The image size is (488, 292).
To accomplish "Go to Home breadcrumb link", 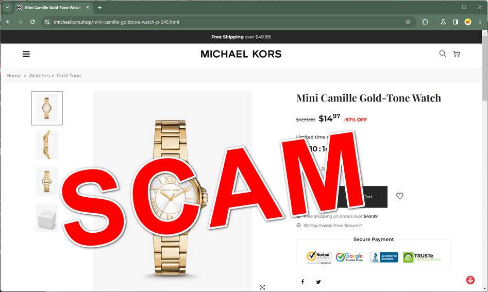I will pos(14,76).
